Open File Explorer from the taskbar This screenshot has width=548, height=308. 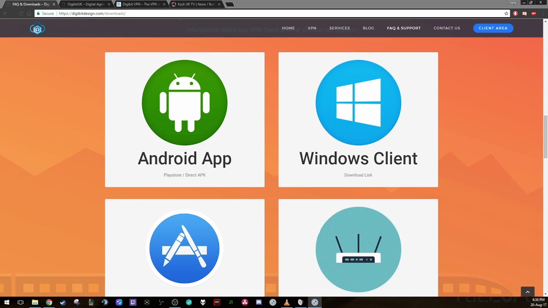coord(35,302)
